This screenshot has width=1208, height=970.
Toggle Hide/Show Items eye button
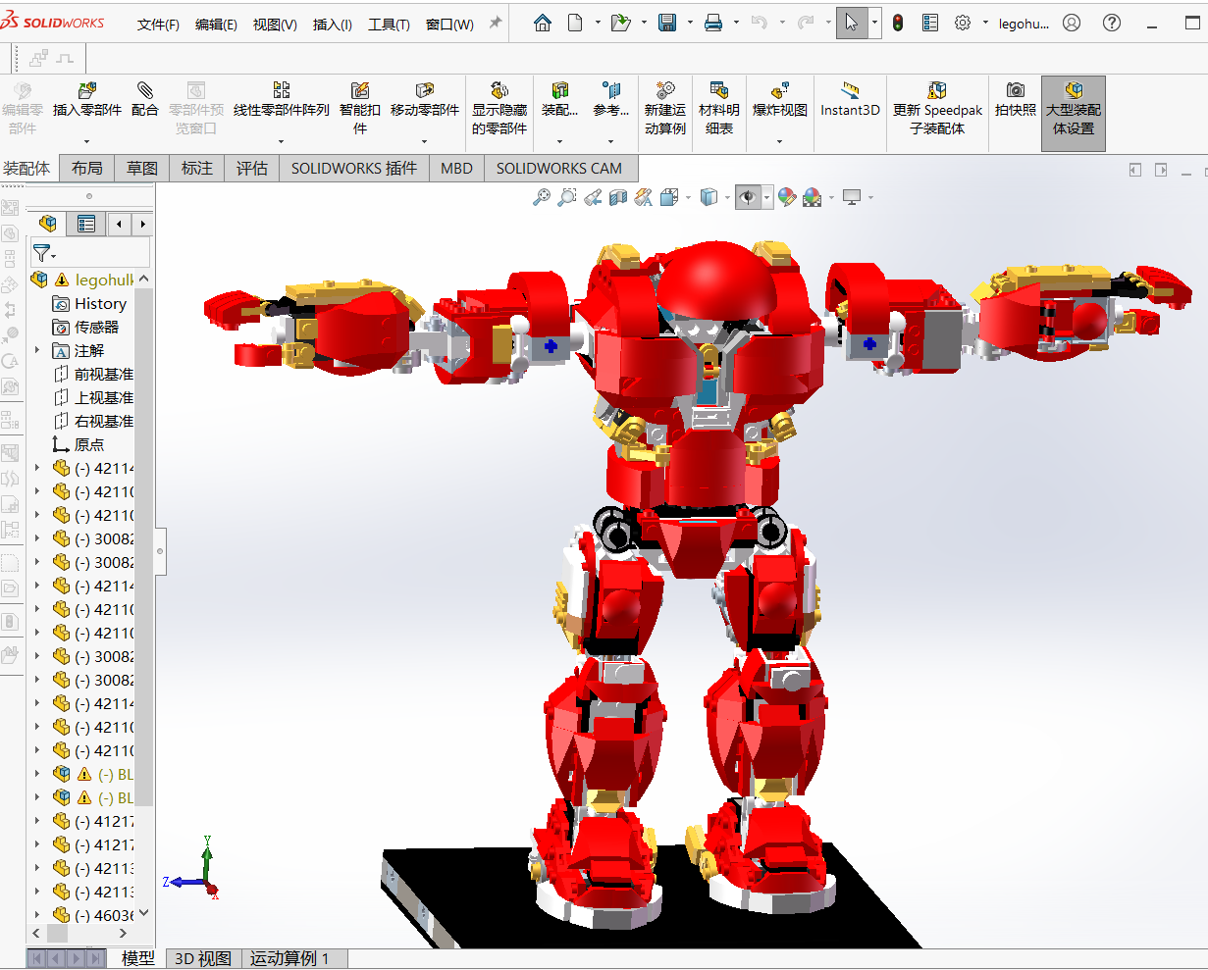(748, 197)
